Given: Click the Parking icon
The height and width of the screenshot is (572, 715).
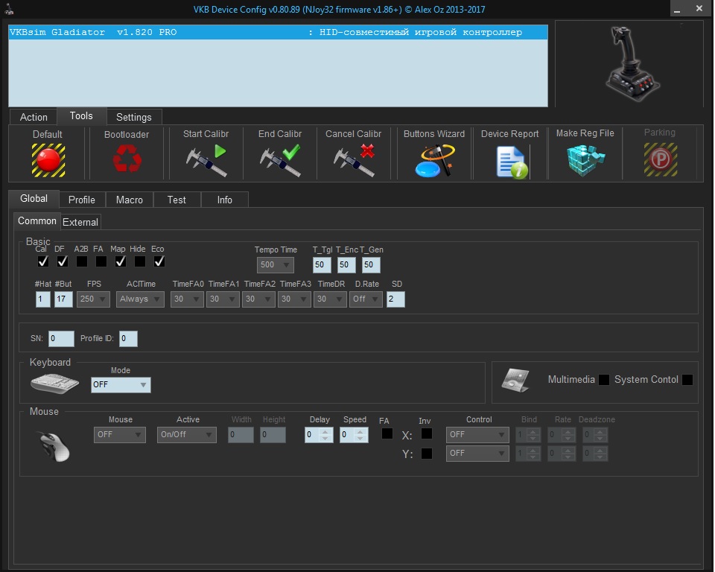Looking at the screenshot, I should coord(661,159).
